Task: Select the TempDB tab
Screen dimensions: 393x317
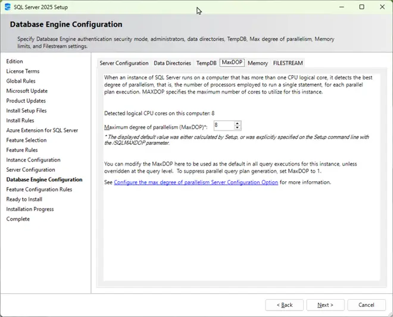Action: (x=206, y=63)
